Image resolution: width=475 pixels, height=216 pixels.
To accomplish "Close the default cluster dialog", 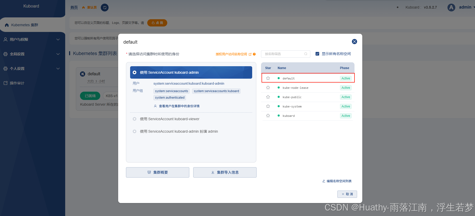I will pyautogui.click(x=354, y=42).
